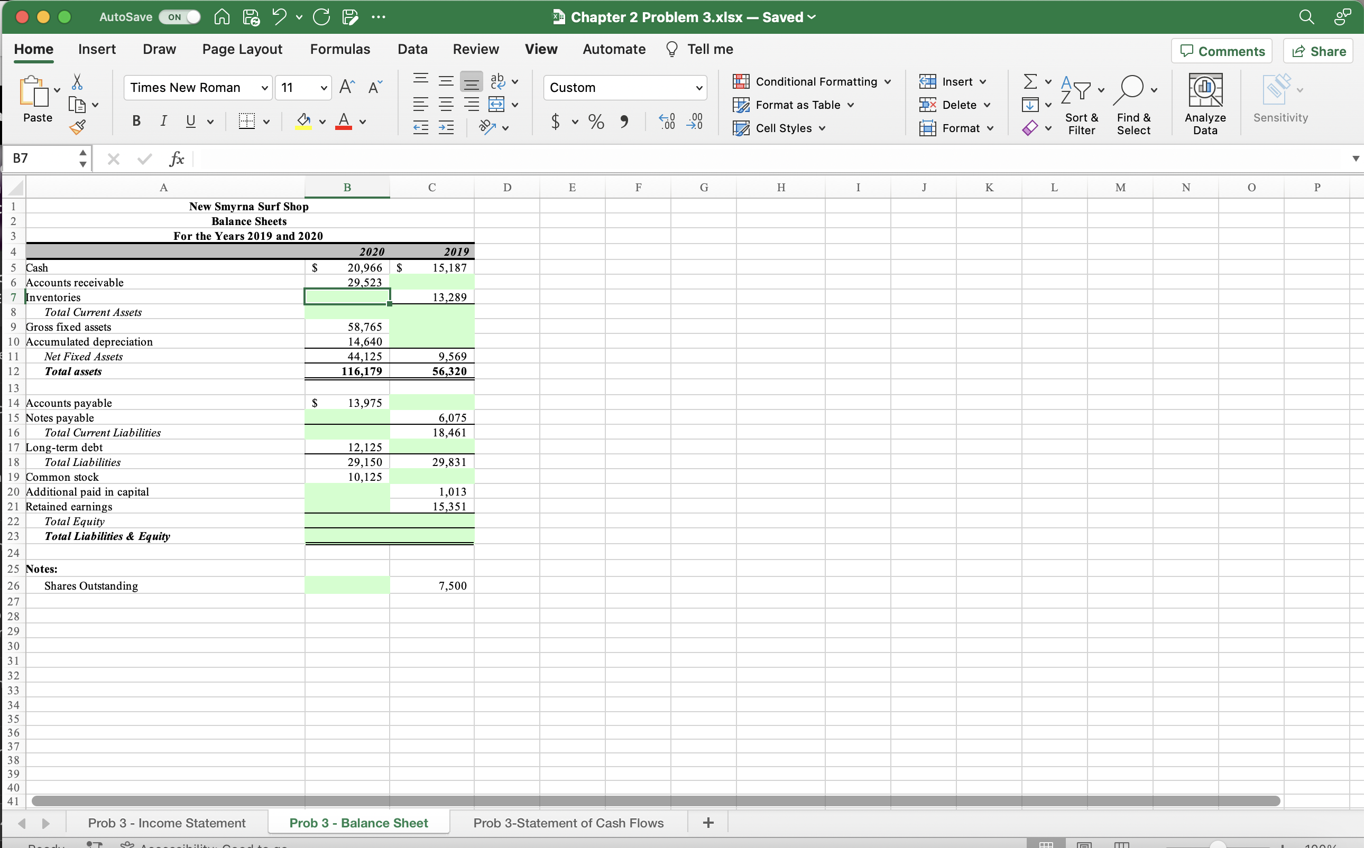Image resolution: width=1364 pixels, height=848 pixels.
Task: Expand the Custom number format dropdown
Action: click(x=698, y=88)
